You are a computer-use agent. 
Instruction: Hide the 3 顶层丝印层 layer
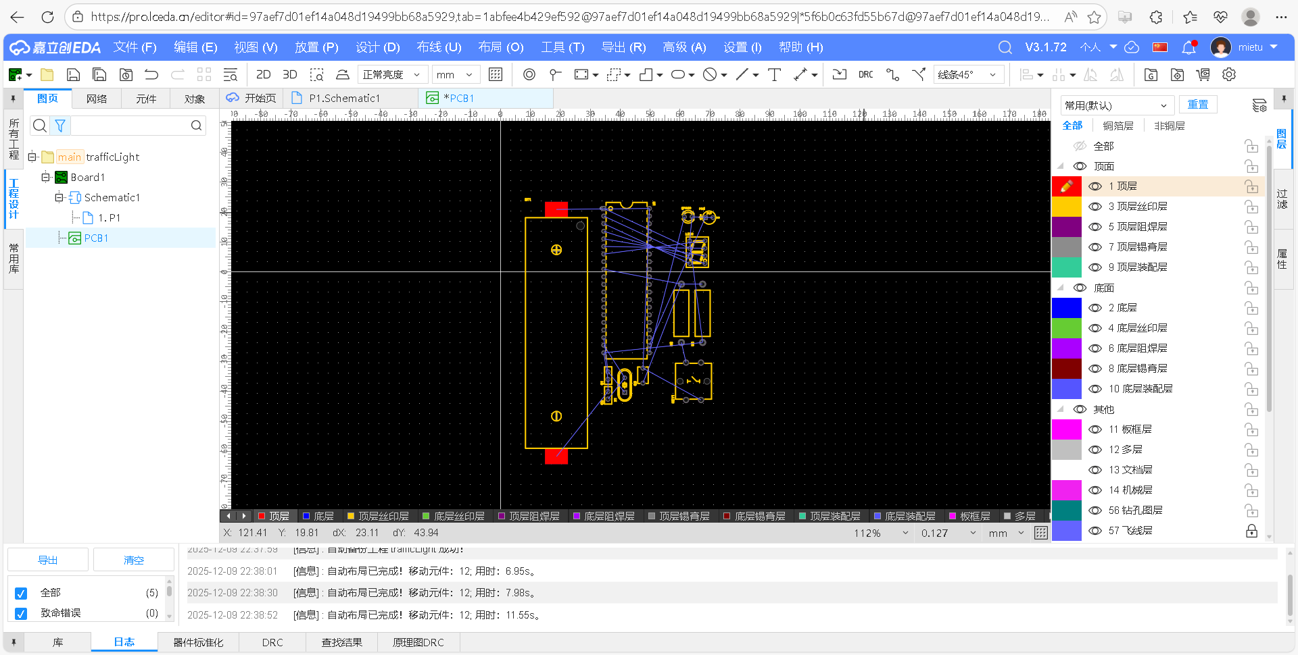[1095, 207]
